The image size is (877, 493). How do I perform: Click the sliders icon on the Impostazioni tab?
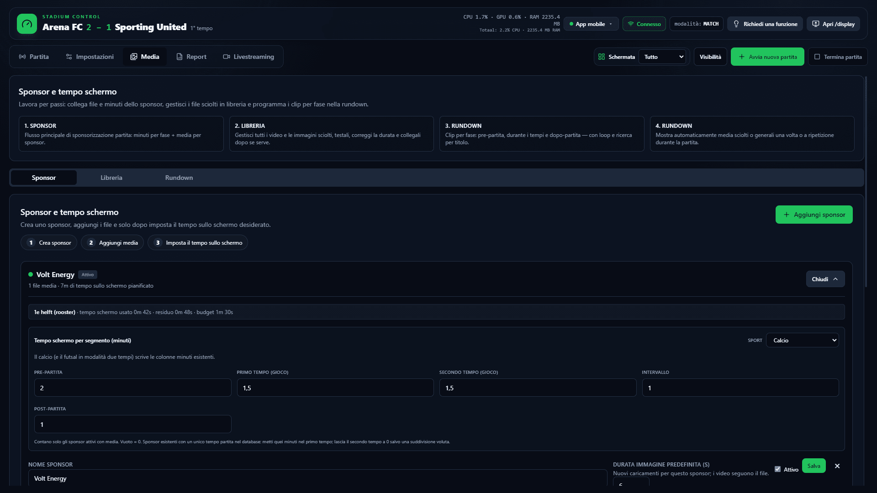point(69,57)
